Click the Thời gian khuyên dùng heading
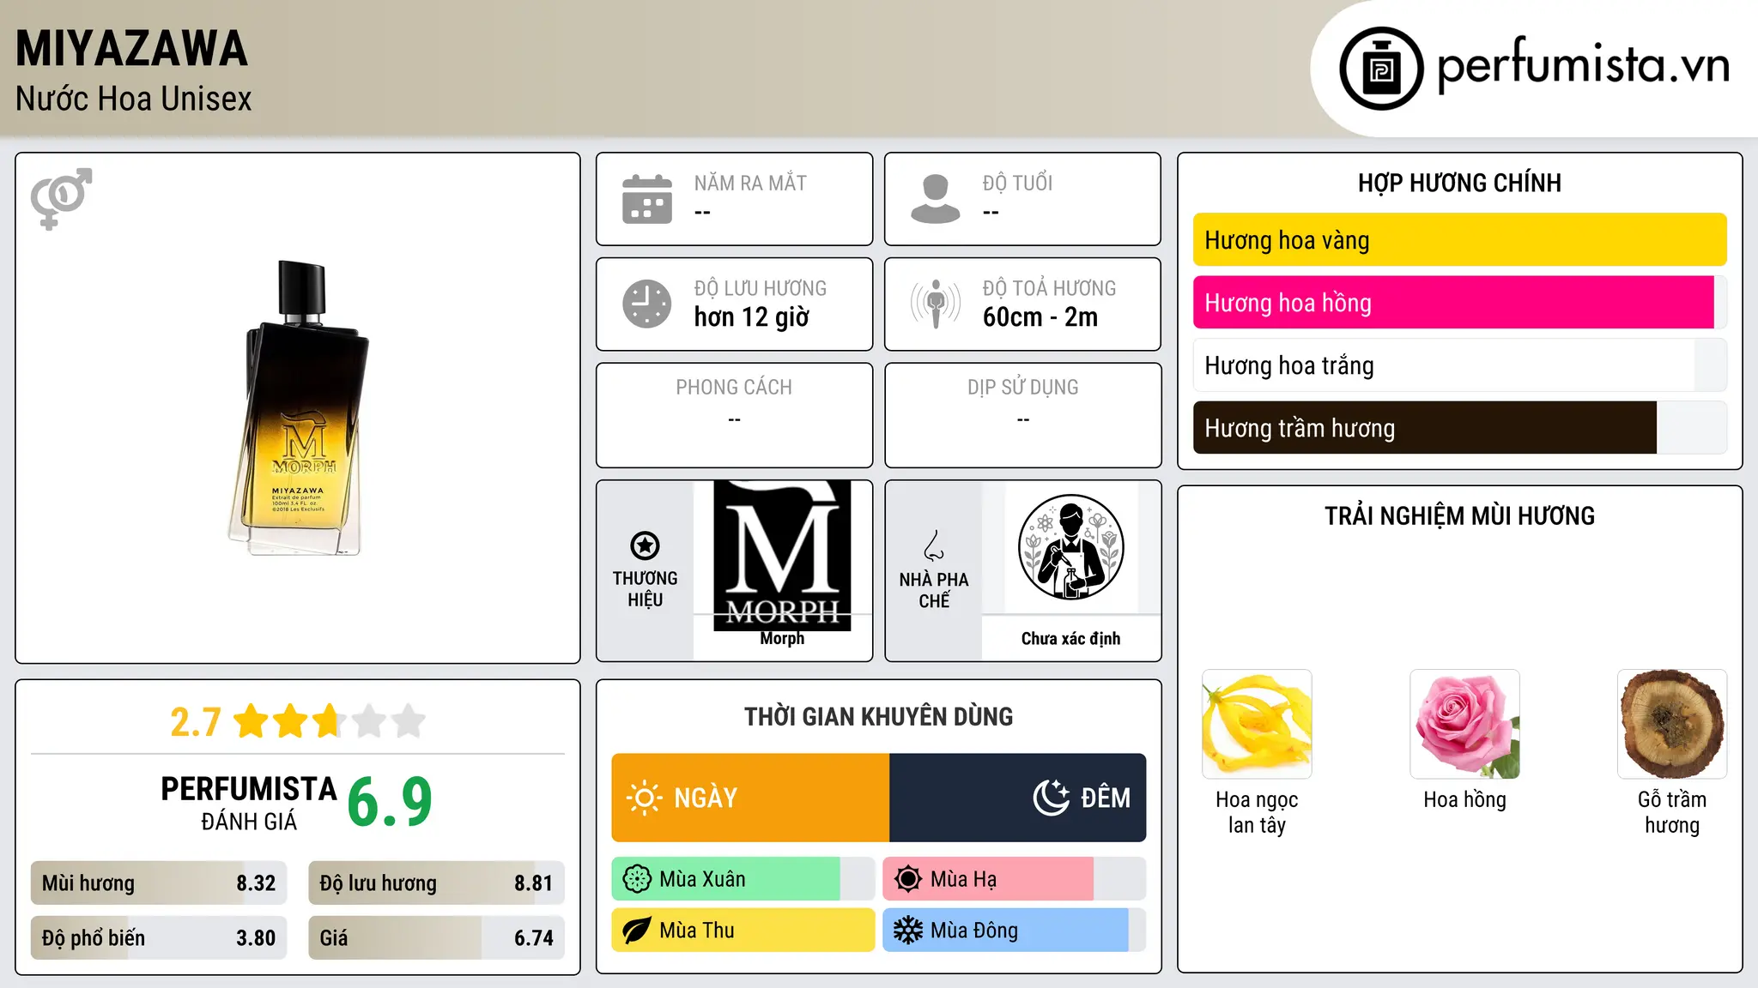The image size is (1758, 988). pyautogui.click(x=878, y=716)
